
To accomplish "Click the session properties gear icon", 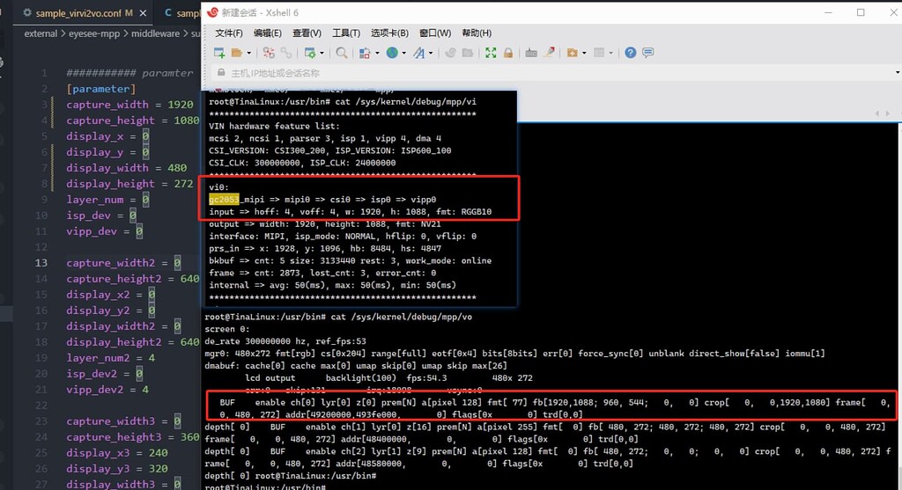I will [310, 53].
